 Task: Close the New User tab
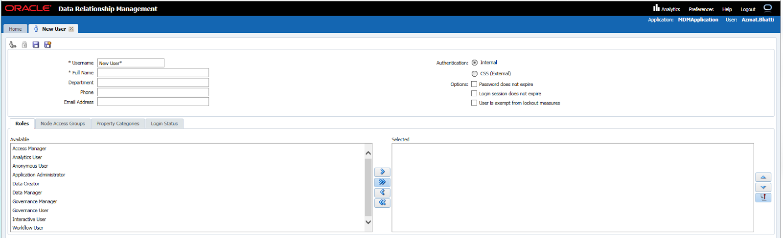[71, 29]
